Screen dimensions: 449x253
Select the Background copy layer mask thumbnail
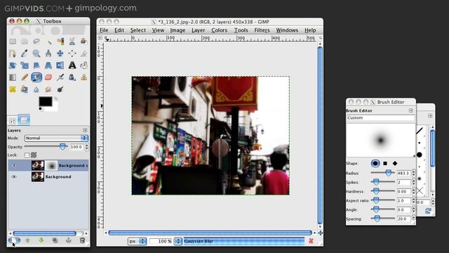pyautogui.click(x=51, y=166)
